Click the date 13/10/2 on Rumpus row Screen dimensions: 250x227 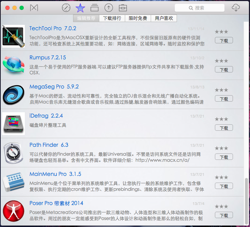coord(197,58)
